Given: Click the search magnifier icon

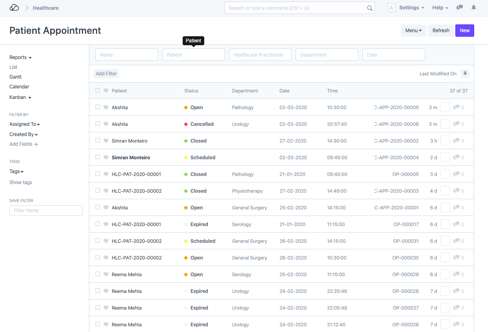Looking at the screenshot, I should [x=369, y=8].
